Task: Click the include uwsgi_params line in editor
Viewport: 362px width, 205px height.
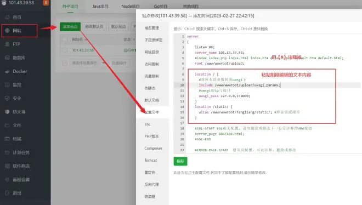Action: tap(239, 85)
